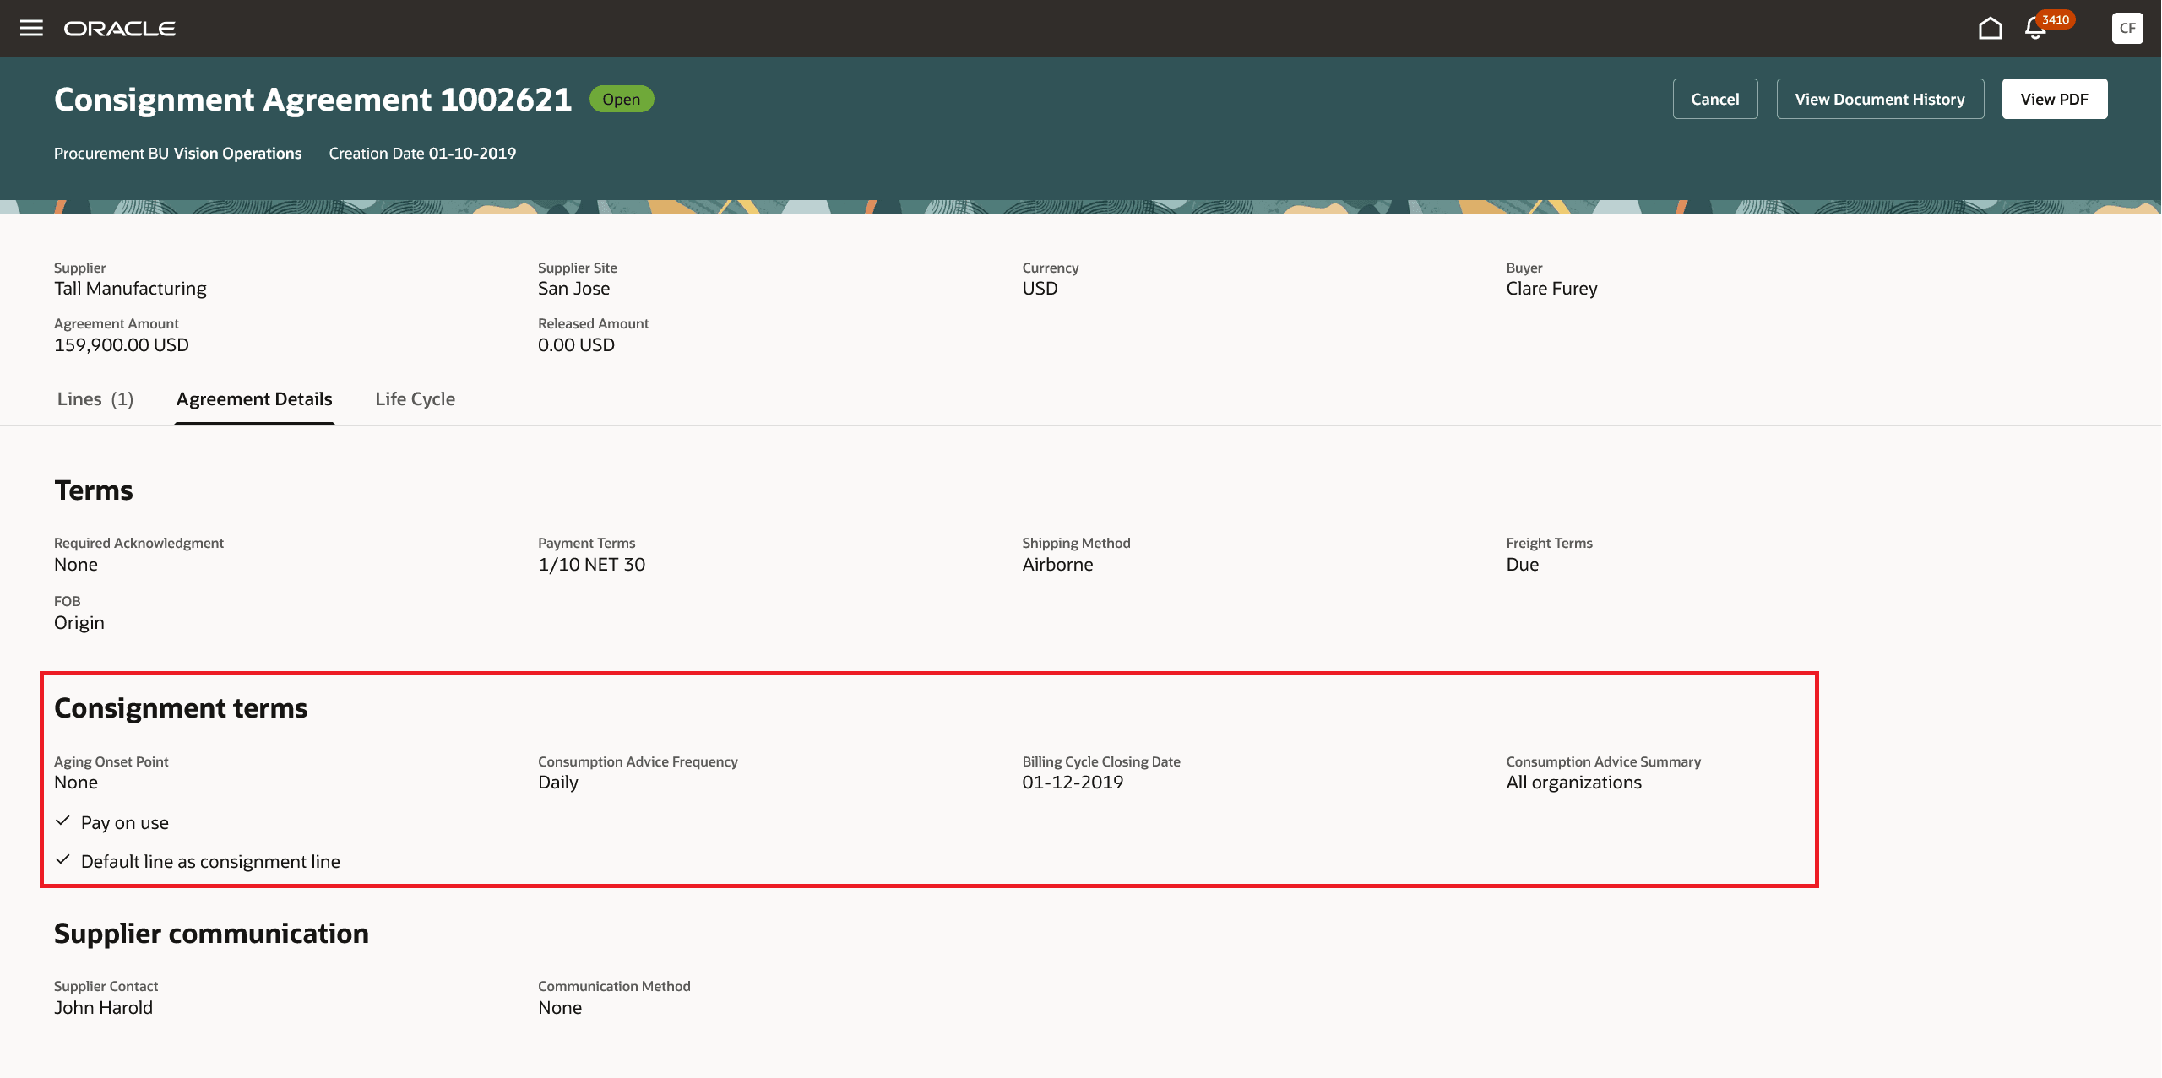Click the 3410 notification count badge
The height and width of the screenshot is (1078, 2162).
click(2055, 19)
